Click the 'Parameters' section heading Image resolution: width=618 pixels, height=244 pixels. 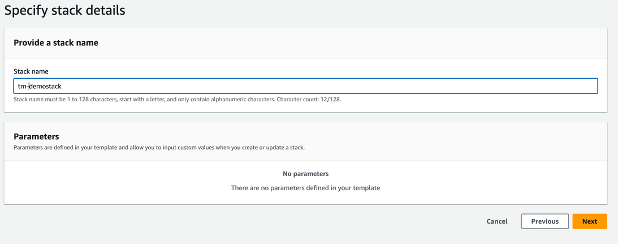click(36, 136)
